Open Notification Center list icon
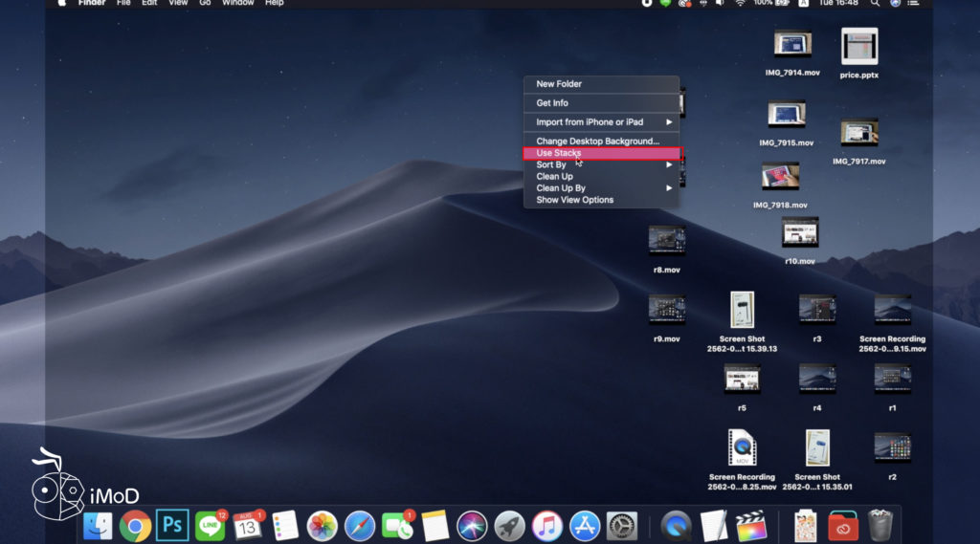The image size is (980, 544). 913,3
